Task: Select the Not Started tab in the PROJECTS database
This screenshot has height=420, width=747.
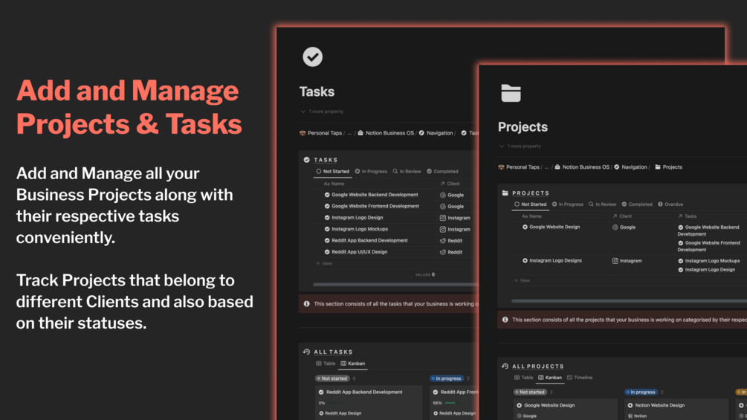Action: coord(530,204)
